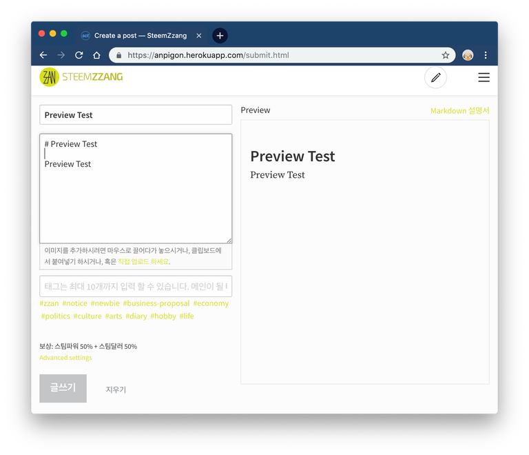The width and height of the screenshot is (529, 455).
Task: View site info via padlock icon
Action: (x=118, y=55)
